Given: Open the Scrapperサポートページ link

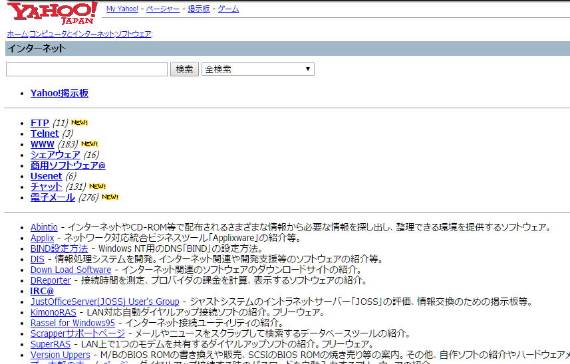Looking at the screenshot, I should click(x=78, y=333).
